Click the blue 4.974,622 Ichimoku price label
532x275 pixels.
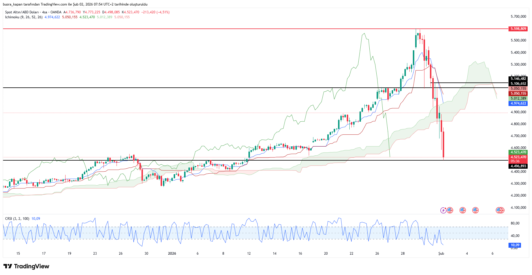coord(518,103)
